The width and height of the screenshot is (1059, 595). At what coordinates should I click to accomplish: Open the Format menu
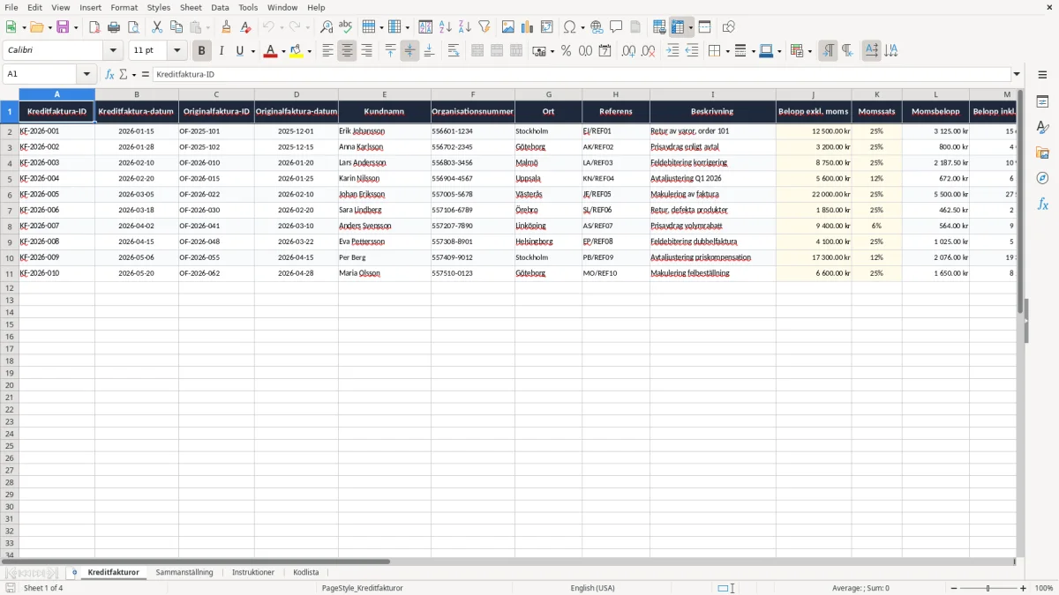click(124, 7)
